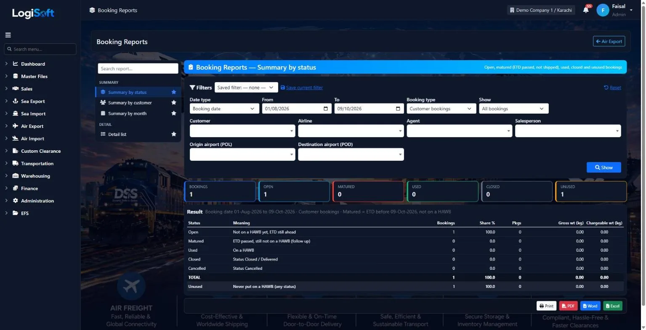Image resolution: width=646 pixels, height=330 pixels.
Task: Click the Warehousing building icon
Action: coord(16,176)
